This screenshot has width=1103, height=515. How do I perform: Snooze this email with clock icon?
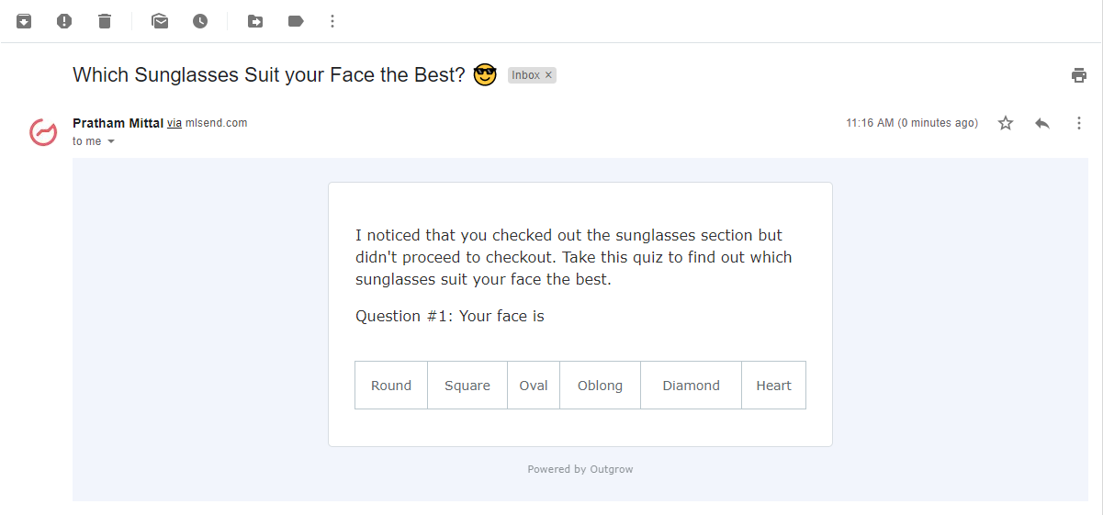click(x=200, y=21)
